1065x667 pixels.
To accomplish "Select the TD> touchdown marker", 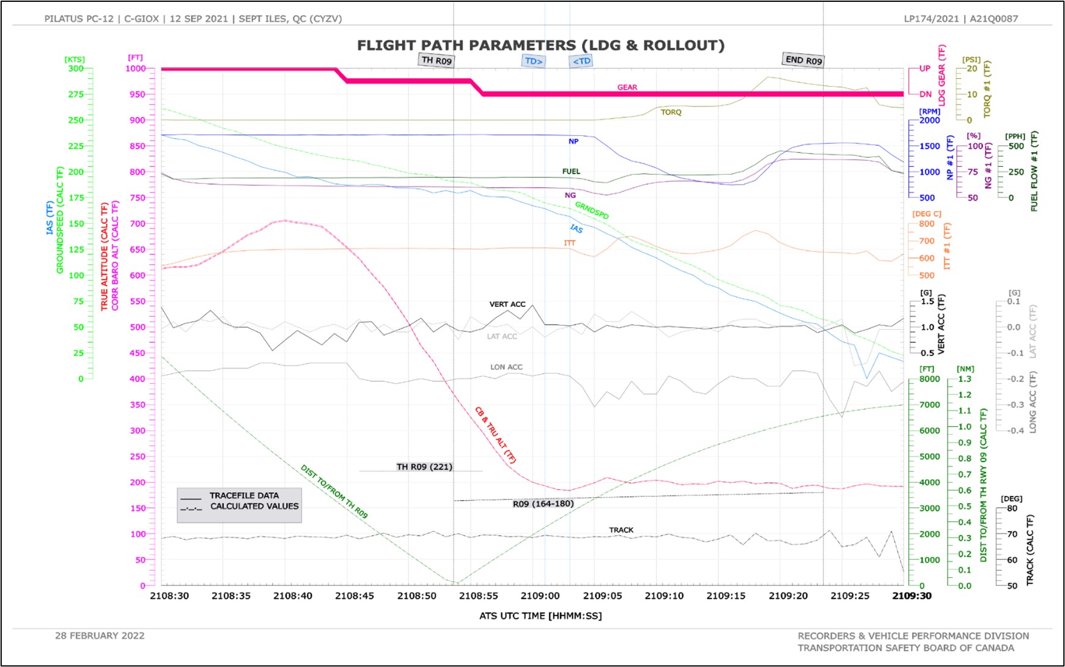I will tap(534, 61).
